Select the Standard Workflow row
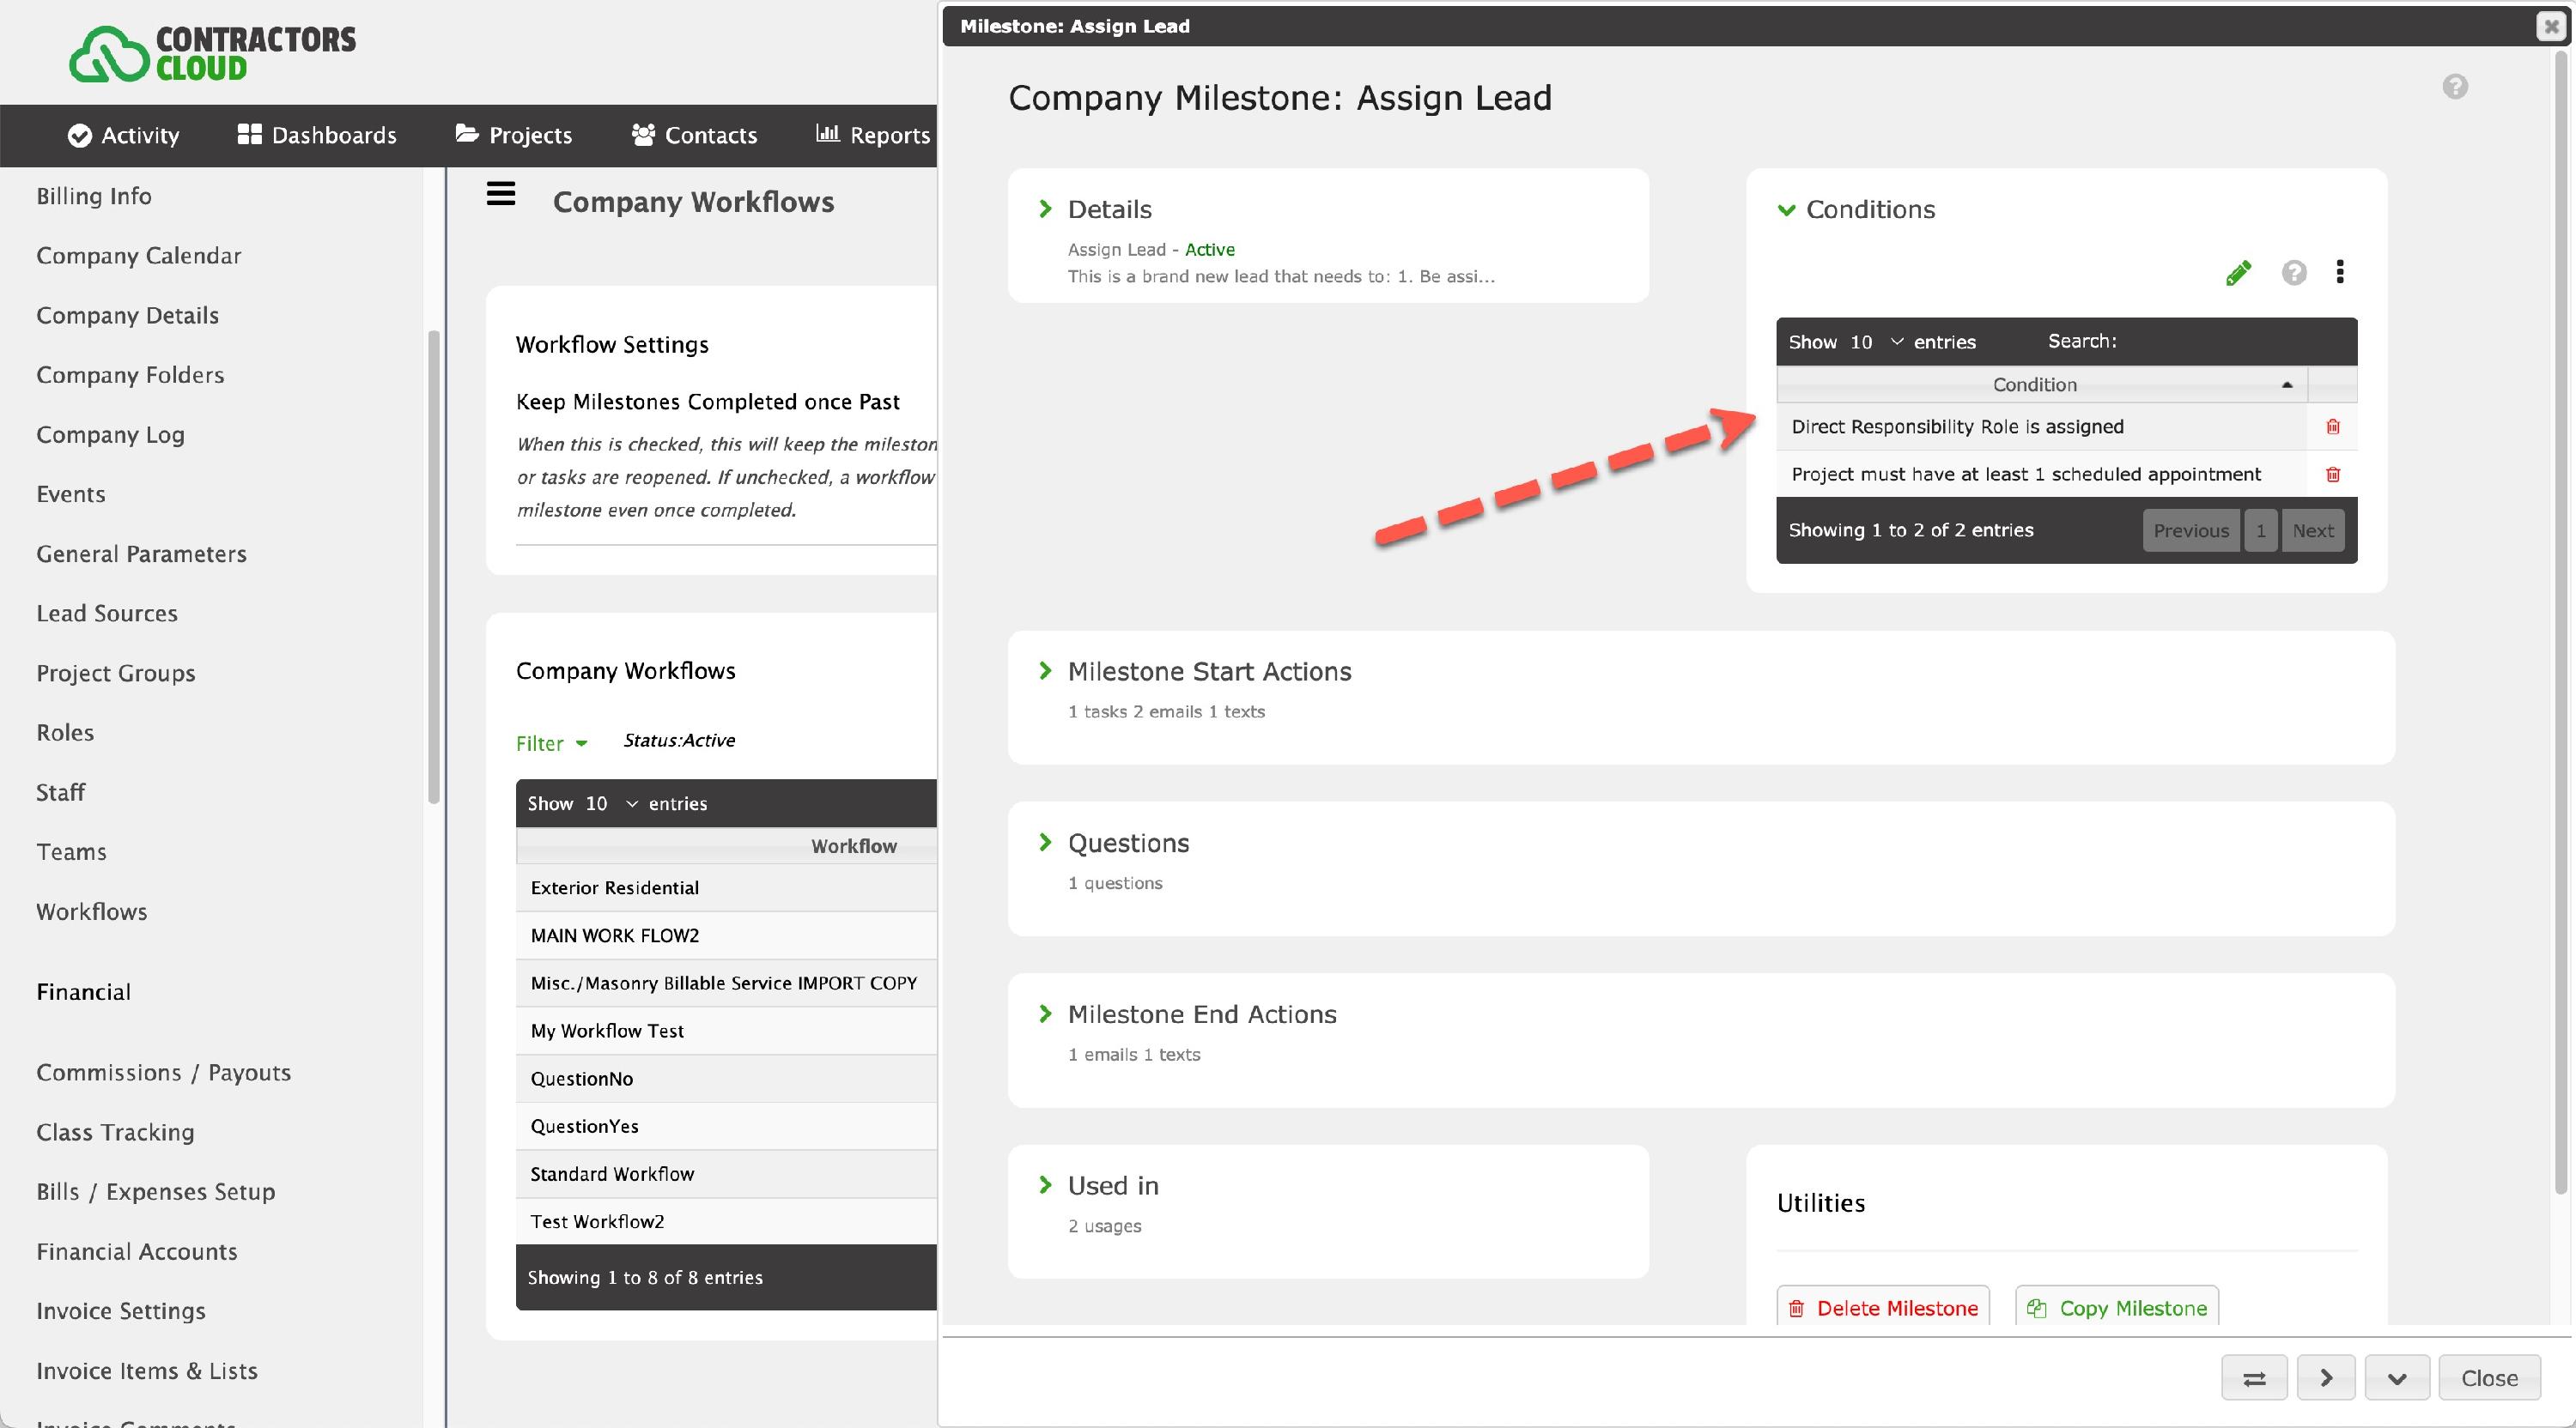 pyautogui.click(x=726, y=1174)
